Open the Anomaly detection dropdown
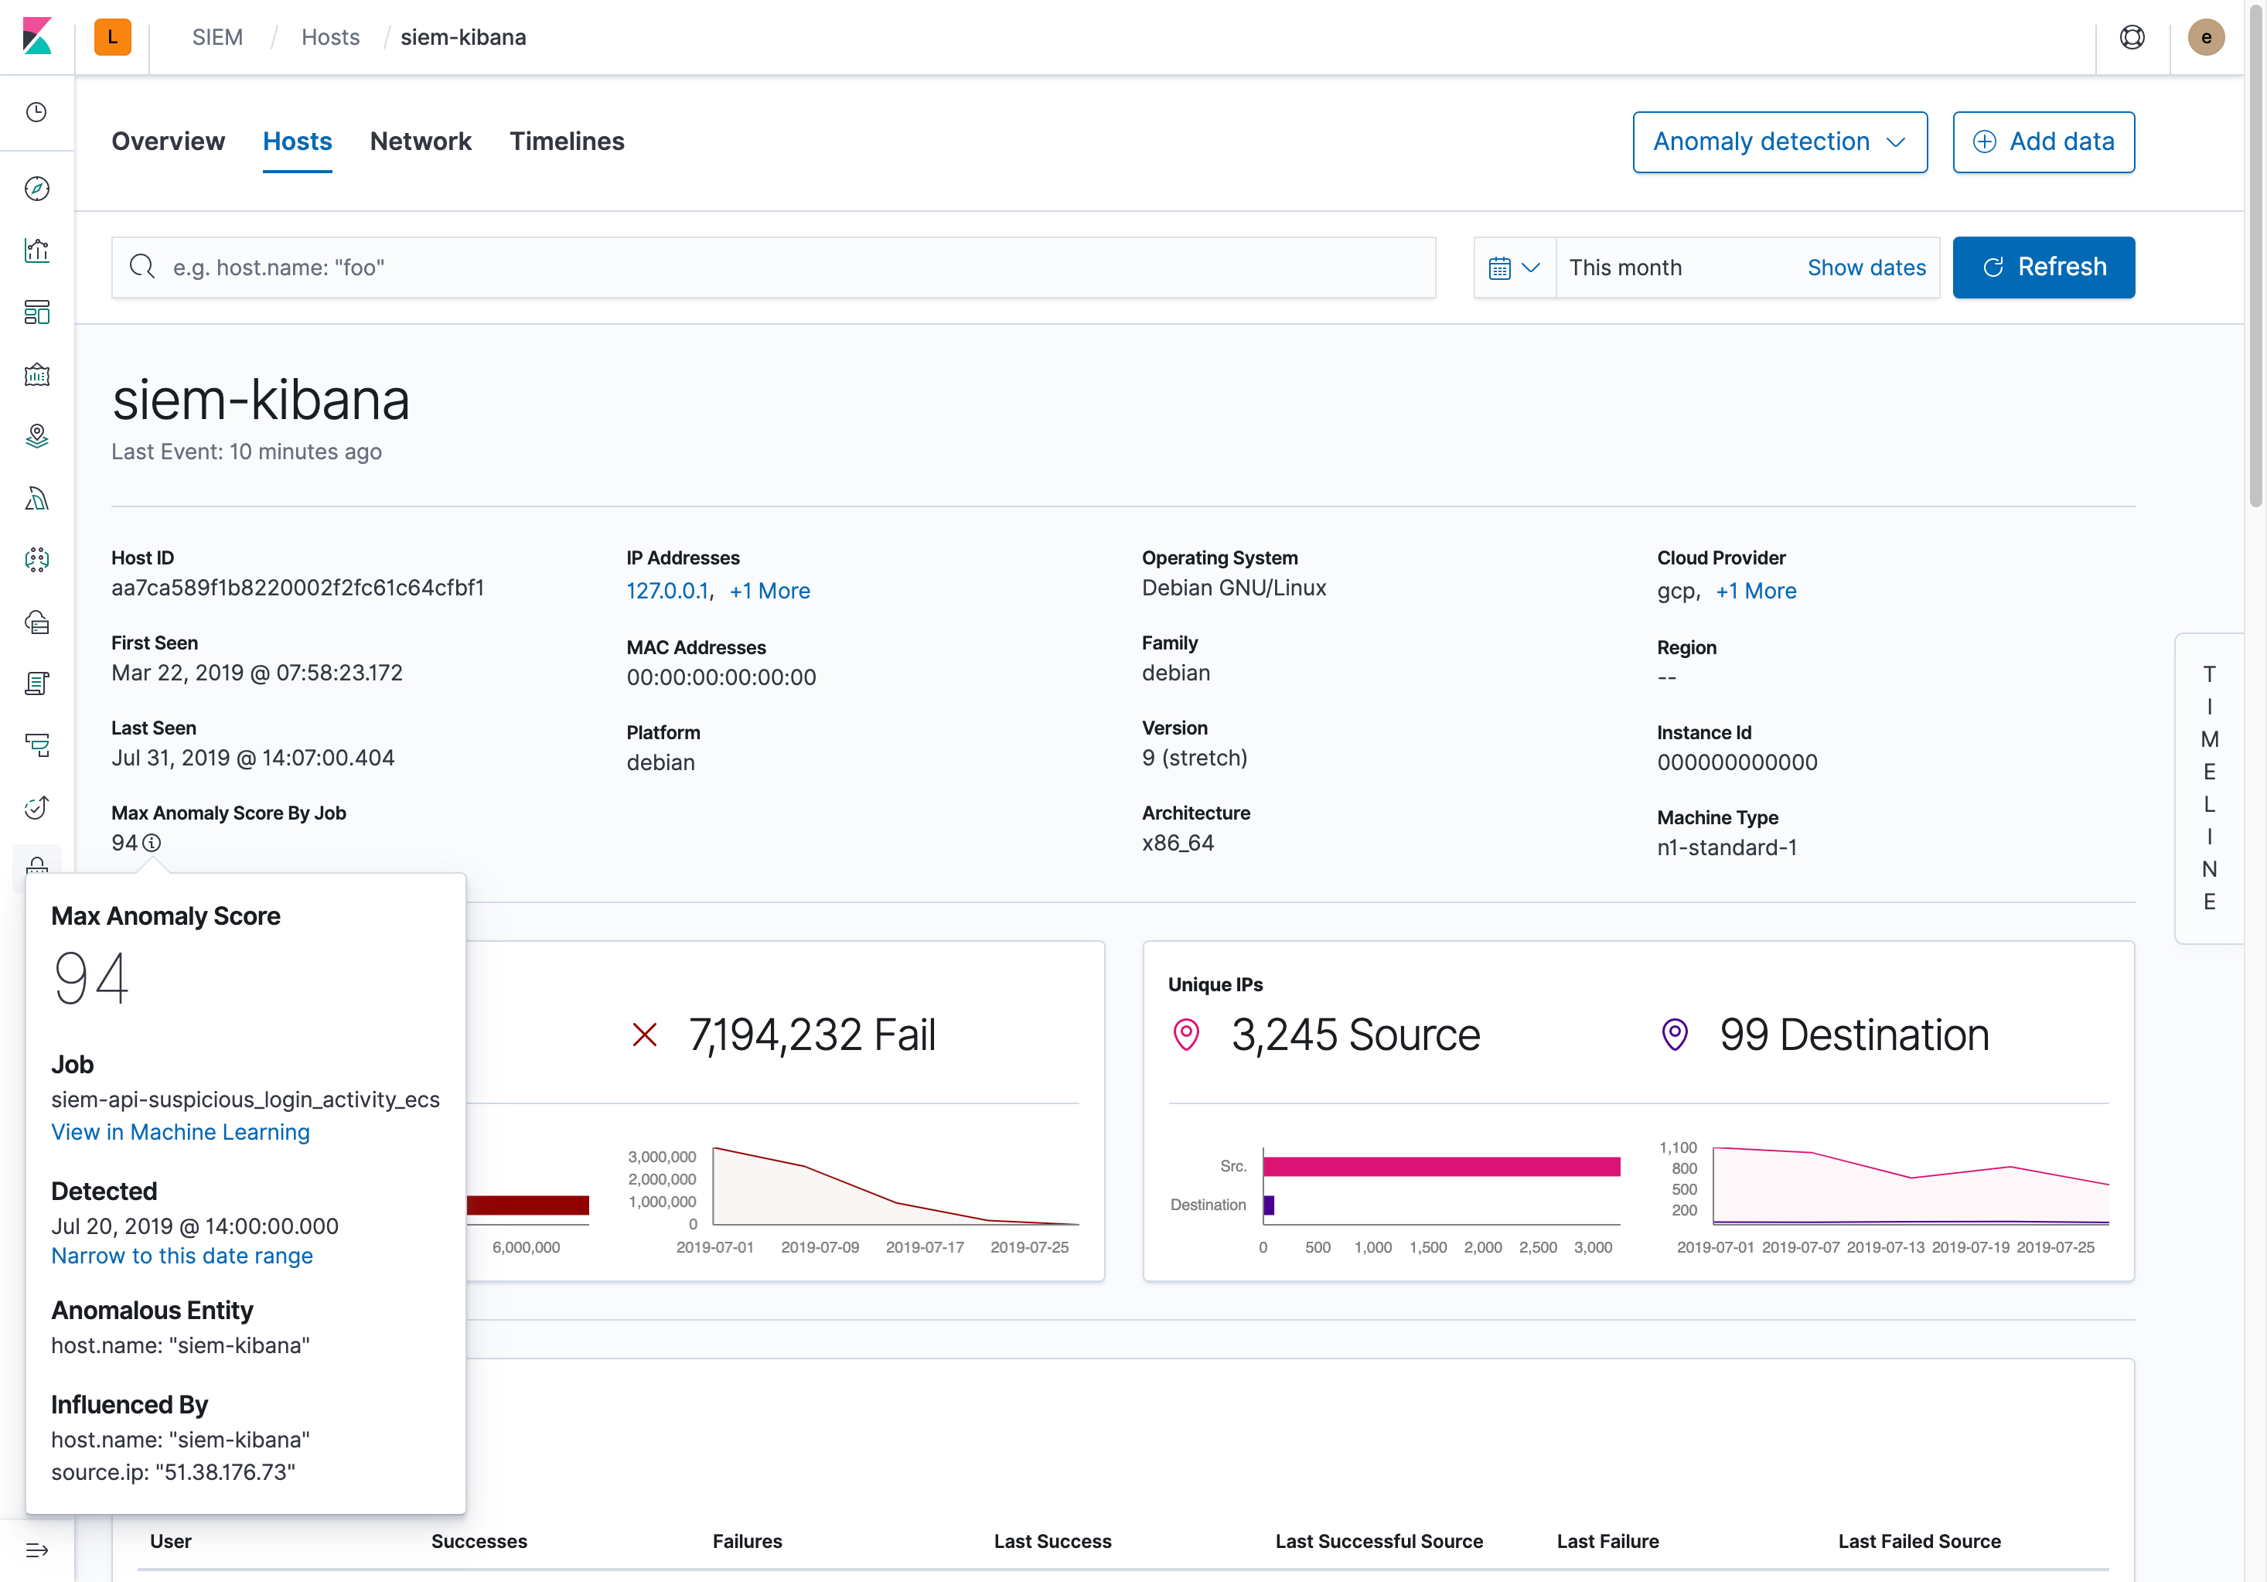The width and height of the screenshot is (2267, 1582). 1779,142
